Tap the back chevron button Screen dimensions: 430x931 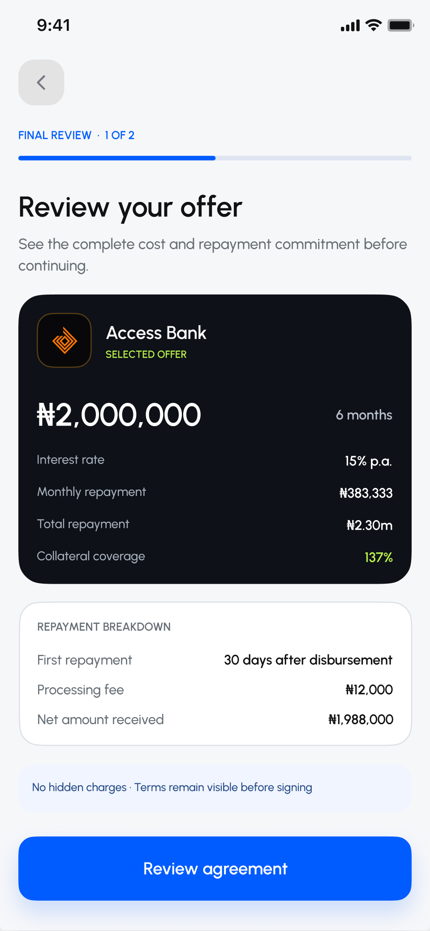click(x=41, y=82)
